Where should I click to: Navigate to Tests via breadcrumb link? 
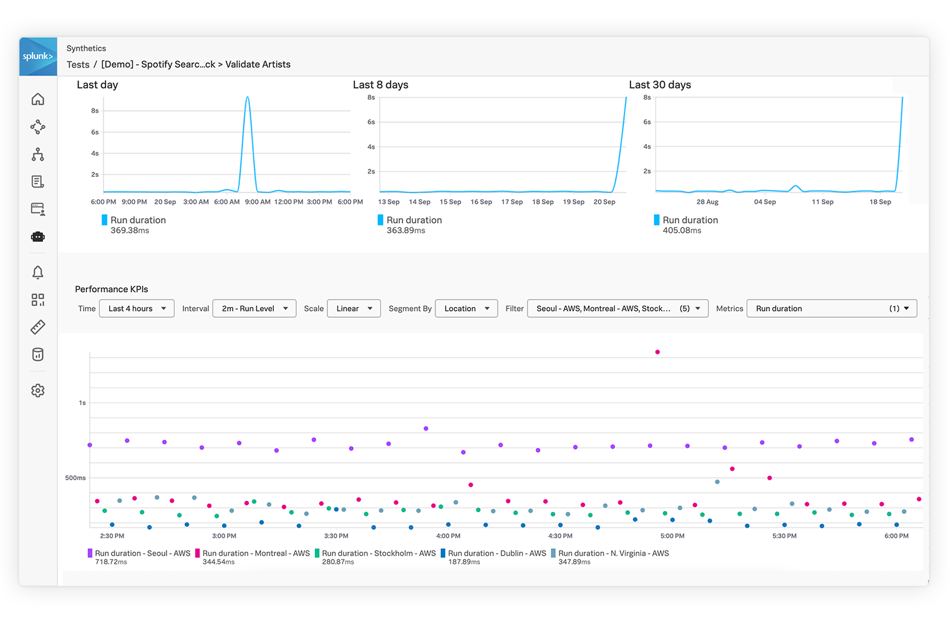[78, 64]
